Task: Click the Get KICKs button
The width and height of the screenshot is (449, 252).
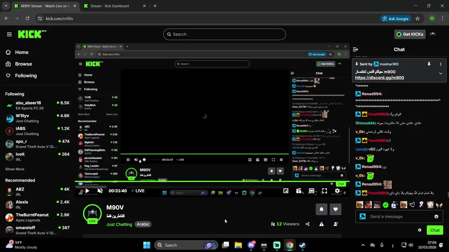Action: pyautogui.click(x=410, y=34)
